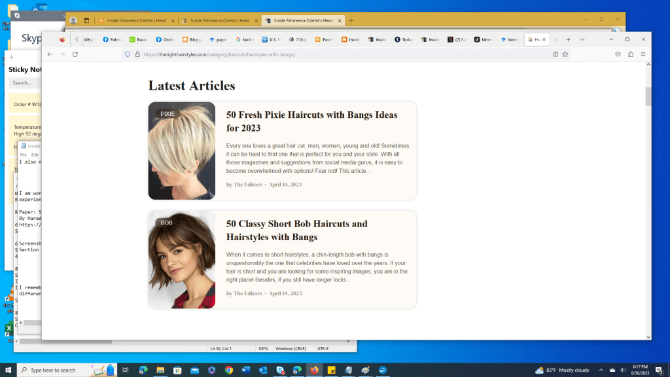The image size is (670, 377).
Task: Click the PIXIE haircut thumbnail image
Action: coord(181,151)
